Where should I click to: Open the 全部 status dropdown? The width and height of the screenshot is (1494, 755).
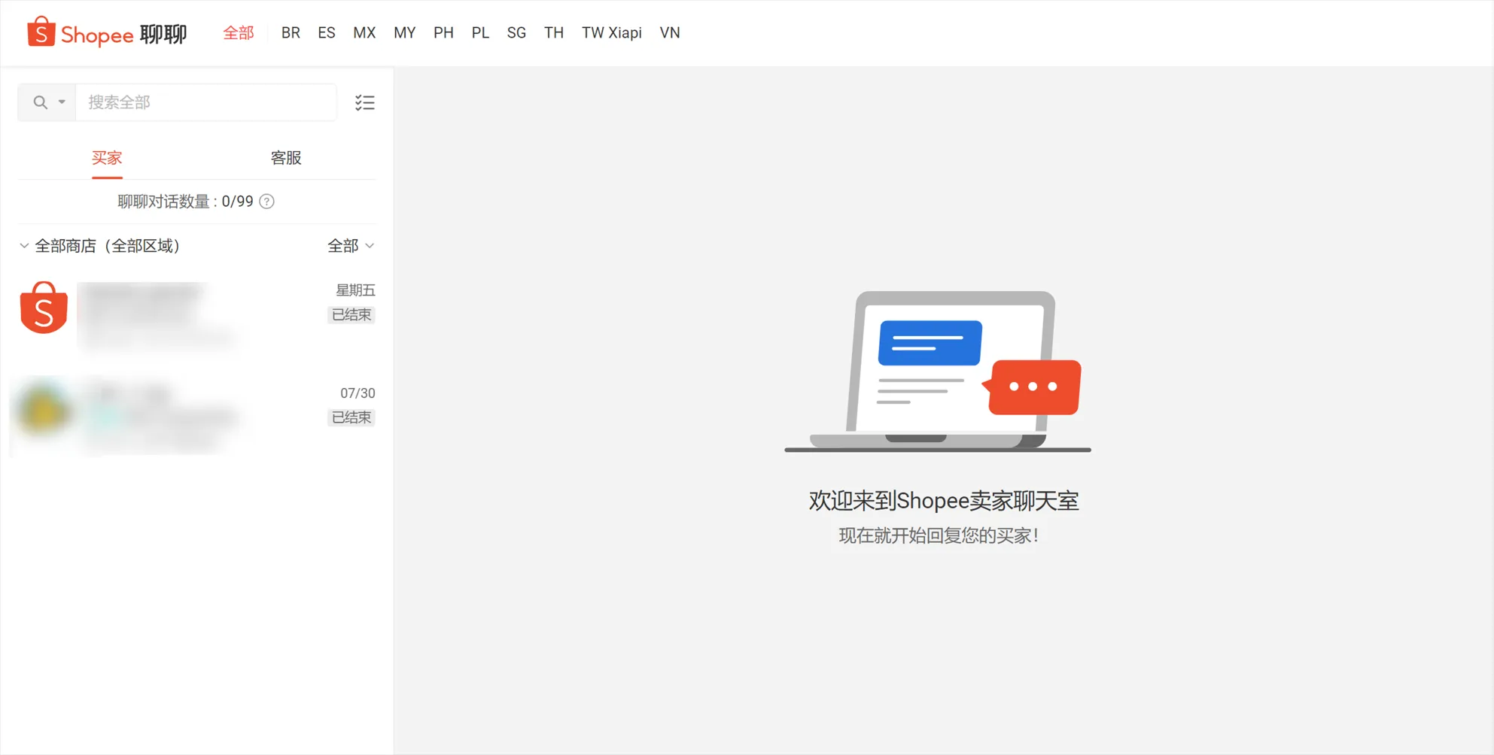click(350, 245)
